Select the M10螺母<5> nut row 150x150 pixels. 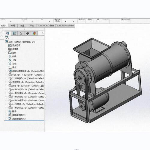point(26,100)
